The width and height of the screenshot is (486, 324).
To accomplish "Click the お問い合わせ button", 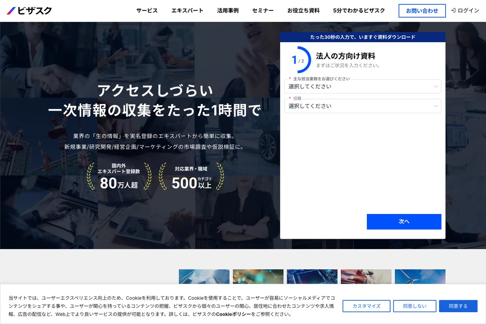I will pyautogui.click(x=422, y=11).
